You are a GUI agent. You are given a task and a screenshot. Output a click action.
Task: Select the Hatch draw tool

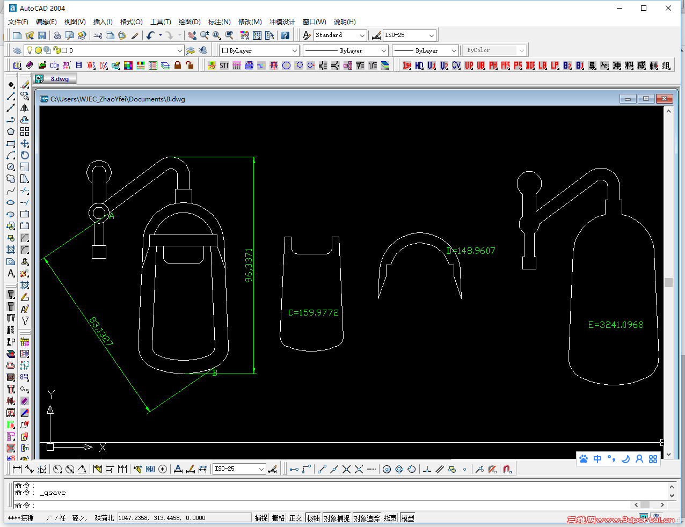11,250
